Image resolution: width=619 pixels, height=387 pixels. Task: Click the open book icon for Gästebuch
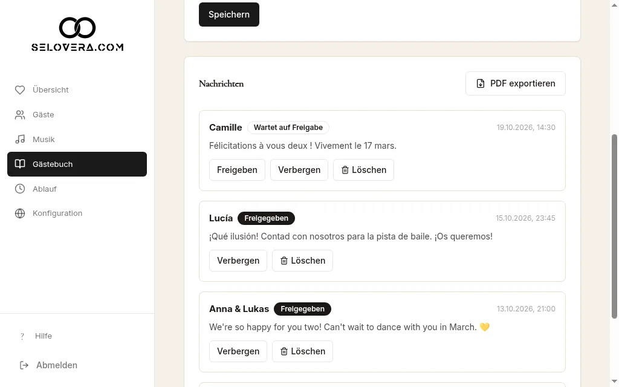pos(20,164)
